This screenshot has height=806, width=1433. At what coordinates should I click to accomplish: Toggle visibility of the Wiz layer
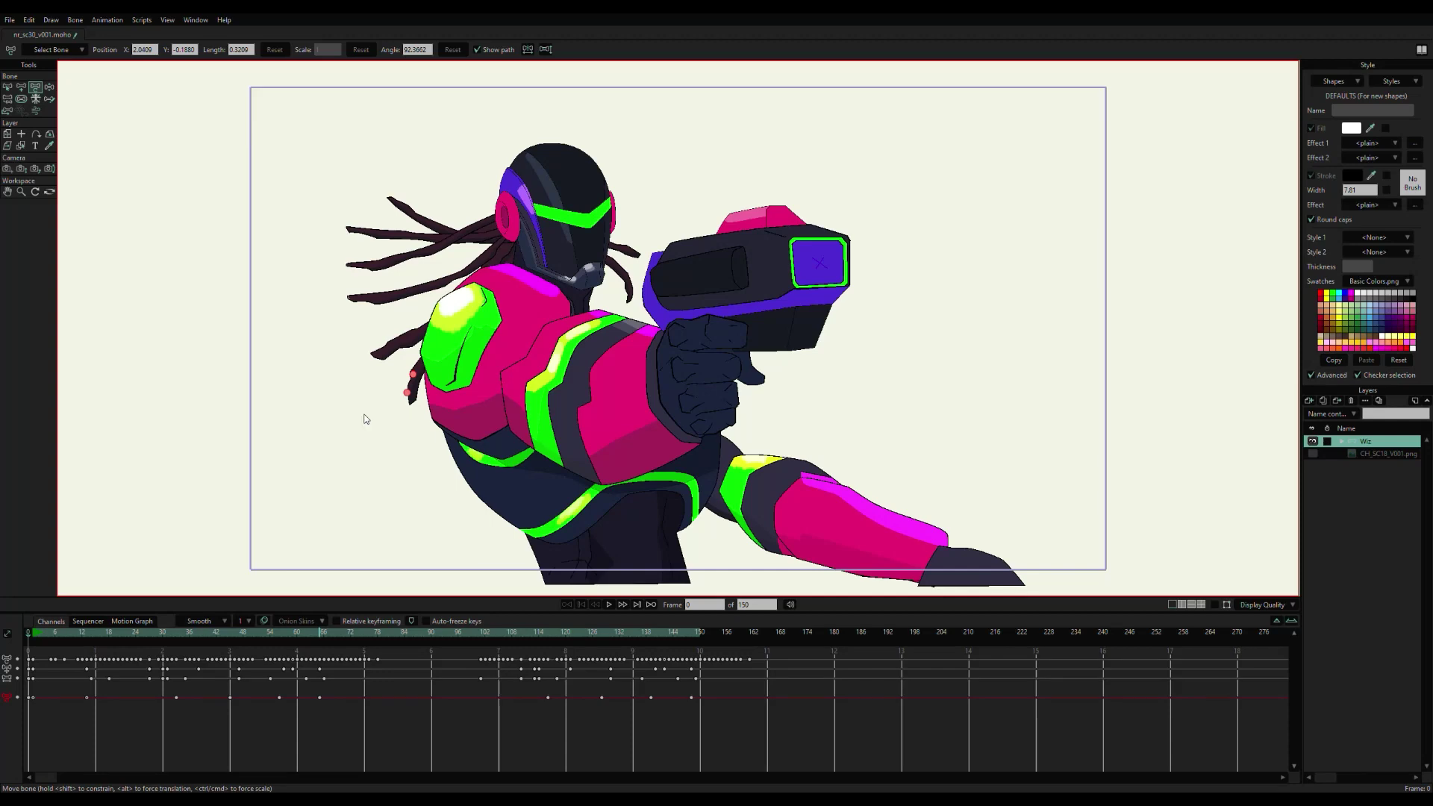1312,442
